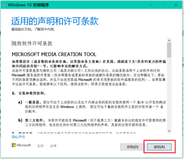Decline the license with 拒绝(D) button
Image resolution: width=184 pixels, height=159 pixels.
[132, 147]
